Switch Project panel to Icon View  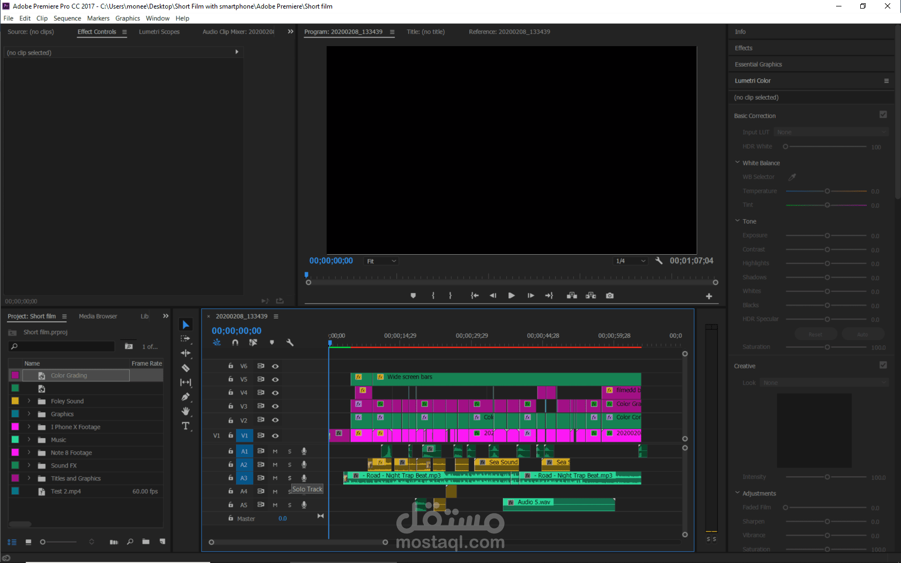click(28, 542)
